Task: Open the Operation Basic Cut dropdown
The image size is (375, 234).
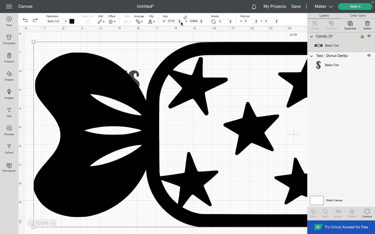Action: point(57,21)
